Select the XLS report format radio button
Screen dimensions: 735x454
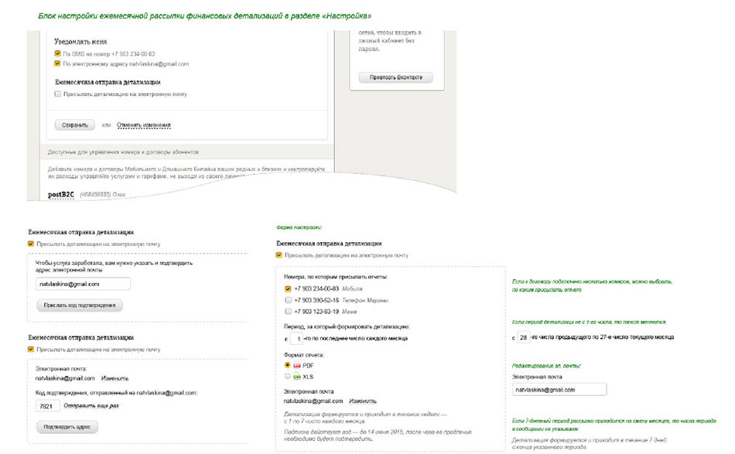(288, 377)
